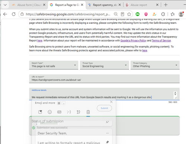Expand the Threat Category dropdown
Image resolution: width=186 pixels, height=144 pixels.
pyautogui.click(x=155, y=65)
